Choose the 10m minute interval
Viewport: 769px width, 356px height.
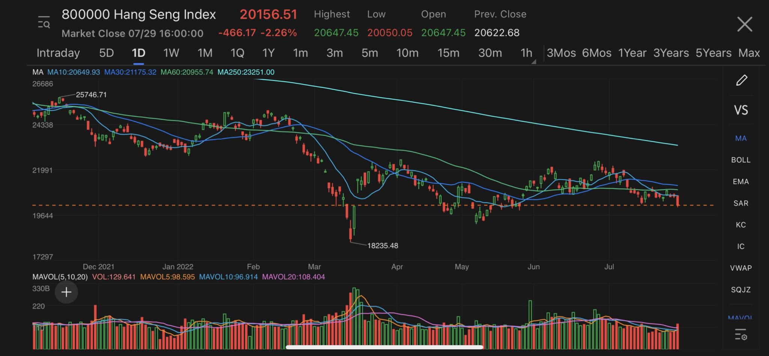point(407,53)
